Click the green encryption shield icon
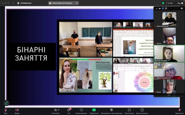 [x=163, y=3]
